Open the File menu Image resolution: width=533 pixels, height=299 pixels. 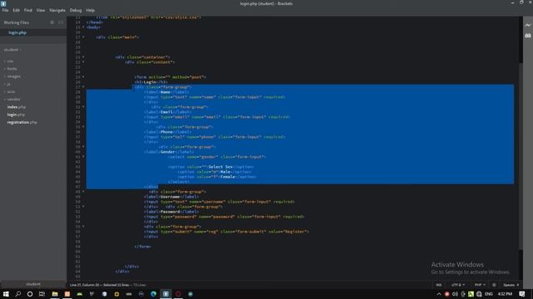tap(6, 10)
